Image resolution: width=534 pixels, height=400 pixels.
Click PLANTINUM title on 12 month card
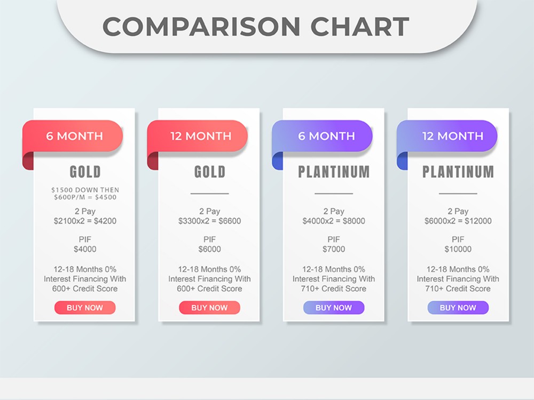click(458, 172)
